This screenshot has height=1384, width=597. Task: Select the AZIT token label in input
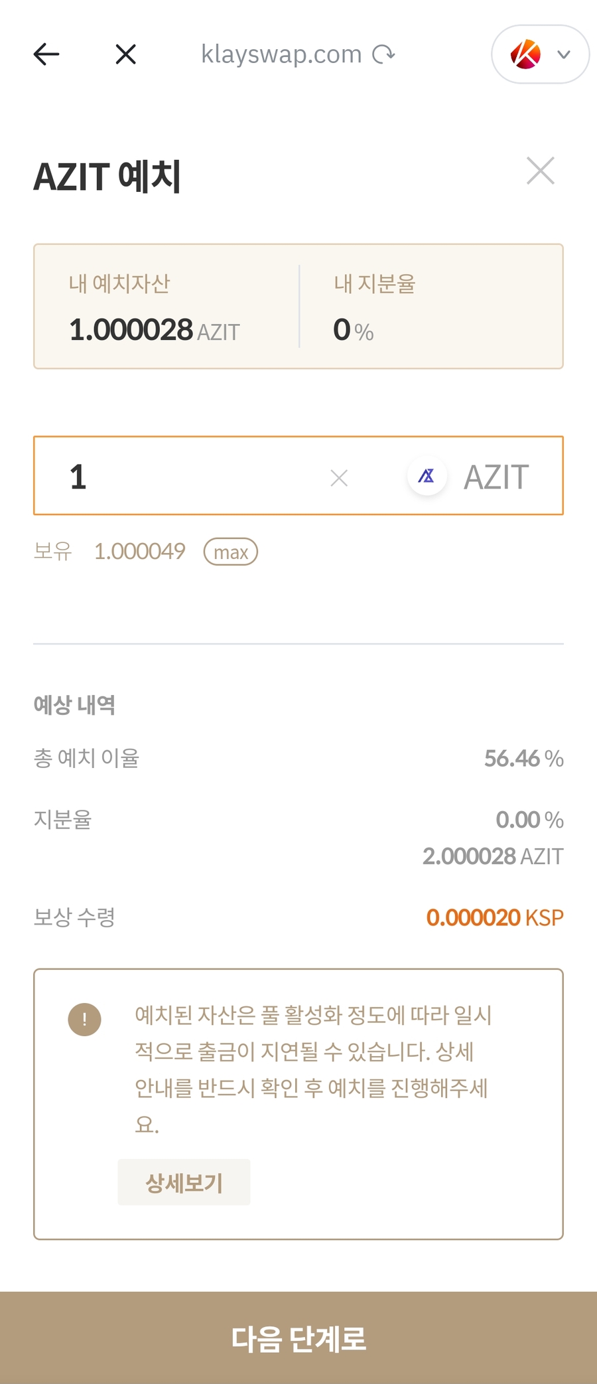tap(496, 477)
